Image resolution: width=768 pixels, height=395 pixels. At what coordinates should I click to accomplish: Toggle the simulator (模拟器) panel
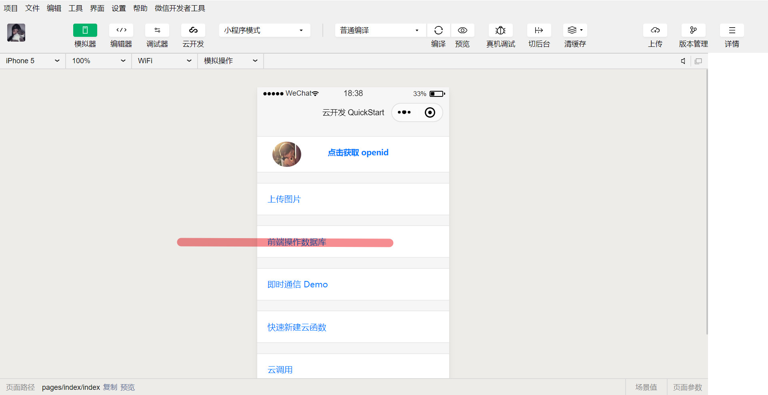tap(85, 30)
